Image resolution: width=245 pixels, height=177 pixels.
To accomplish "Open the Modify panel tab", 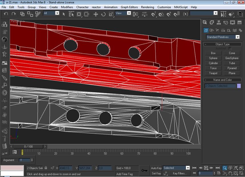I will click(212, 23).
